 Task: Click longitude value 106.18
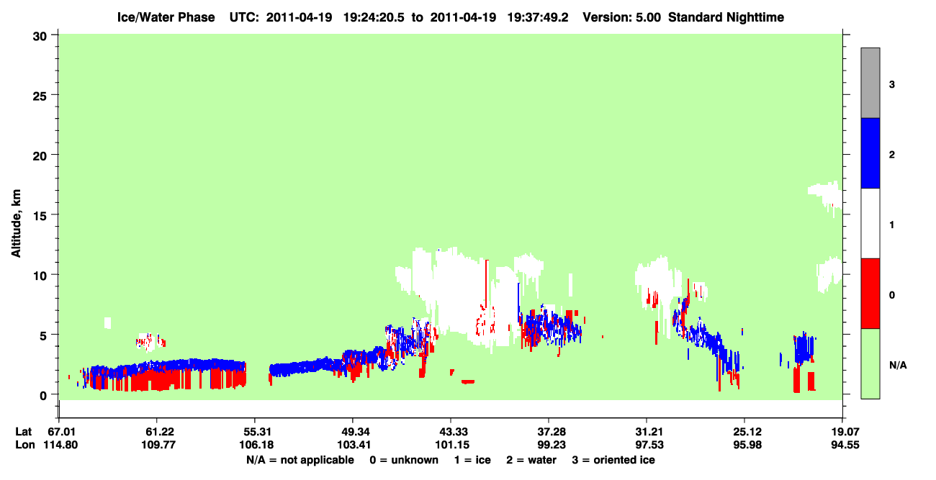(x=255, y=445)
